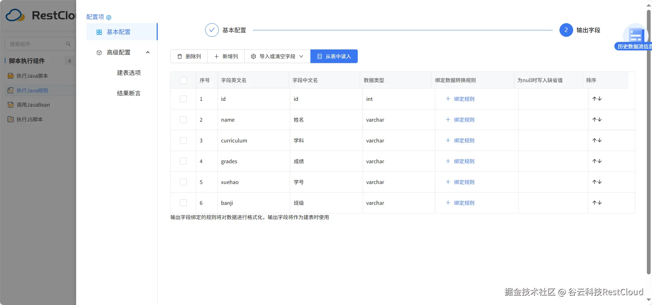Click the trash icon for 删除列

coord(180,57)
